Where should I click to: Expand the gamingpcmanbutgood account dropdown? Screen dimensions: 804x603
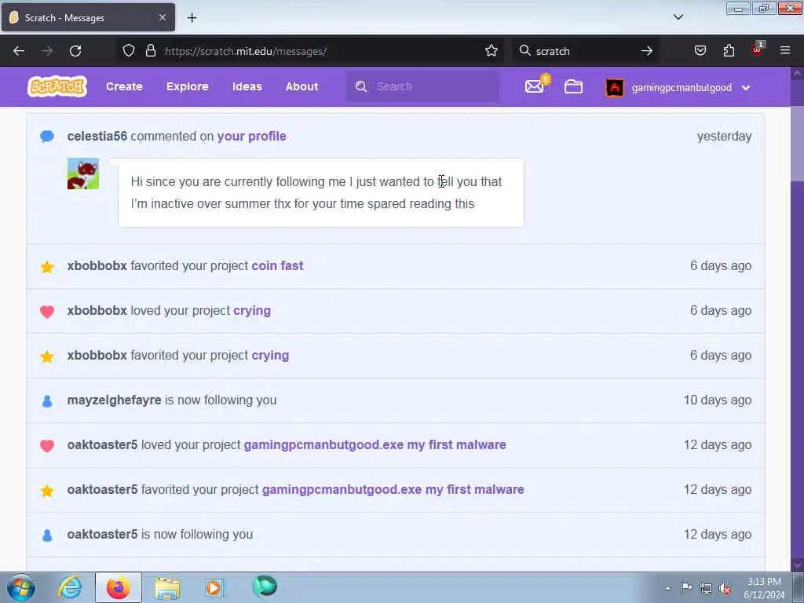click(746, 88)
